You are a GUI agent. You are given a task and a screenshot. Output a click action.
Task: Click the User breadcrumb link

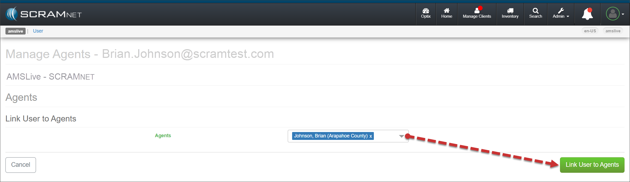(x=38, y=31)
